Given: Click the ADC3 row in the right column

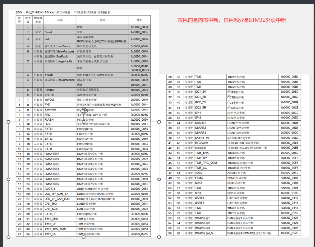Looking at the screenshot, I should [201, 173].
